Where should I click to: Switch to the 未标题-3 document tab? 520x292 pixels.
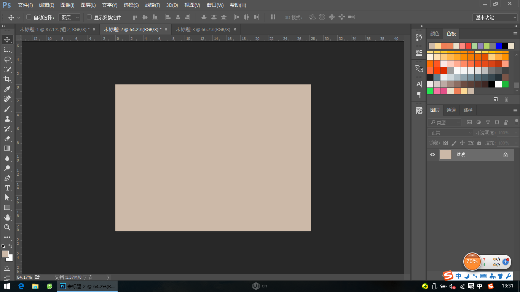click(203, 29)
